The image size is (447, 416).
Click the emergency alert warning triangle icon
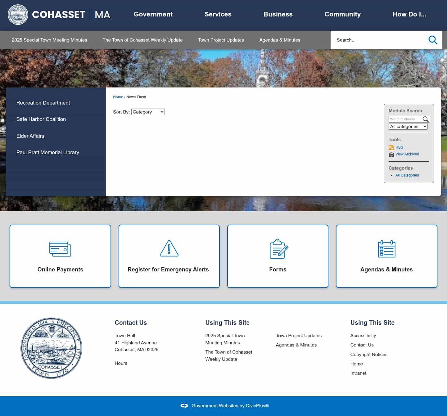click(x=169, y=248)
